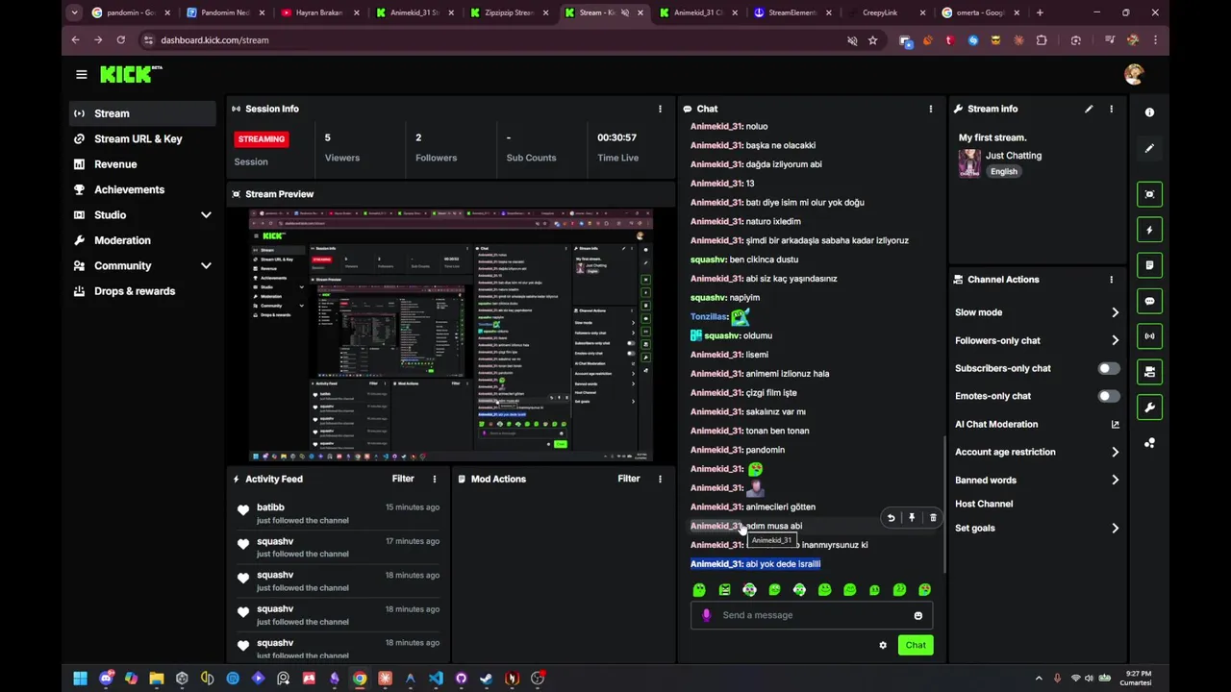This screenshot has height=692, width=1231.
Task: Click the chat bubble icon in right rail
Action: [1149, 301]
